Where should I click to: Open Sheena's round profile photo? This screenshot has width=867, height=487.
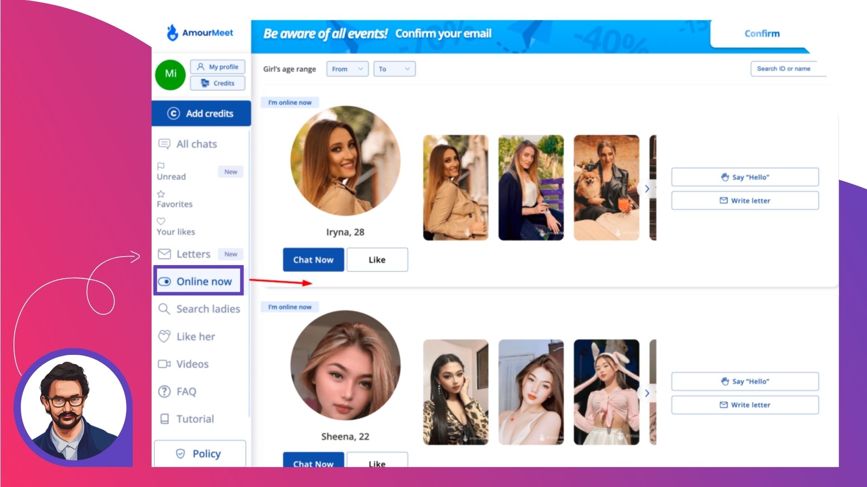[345, 365]
